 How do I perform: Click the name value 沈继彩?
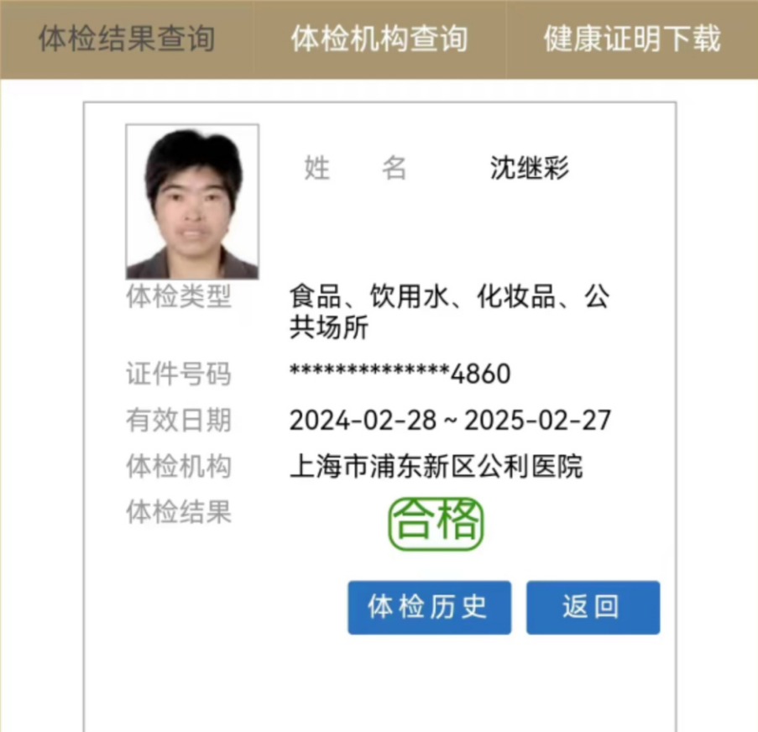530,168
